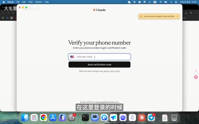Screen dimensions: 199x124
Task: Open three-dot menu in background browser
Action: [x=196, y=13]
